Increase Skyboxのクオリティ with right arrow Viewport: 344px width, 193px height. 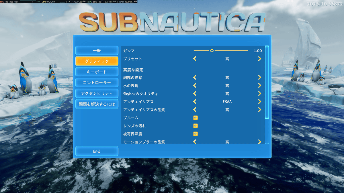(259, 93)
